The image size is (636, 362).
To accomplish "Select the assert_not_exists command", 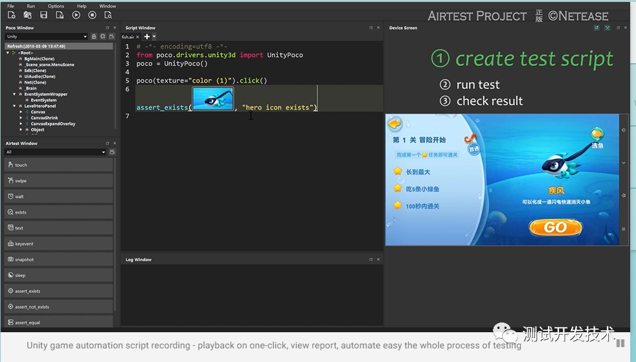I will (59, 307).
